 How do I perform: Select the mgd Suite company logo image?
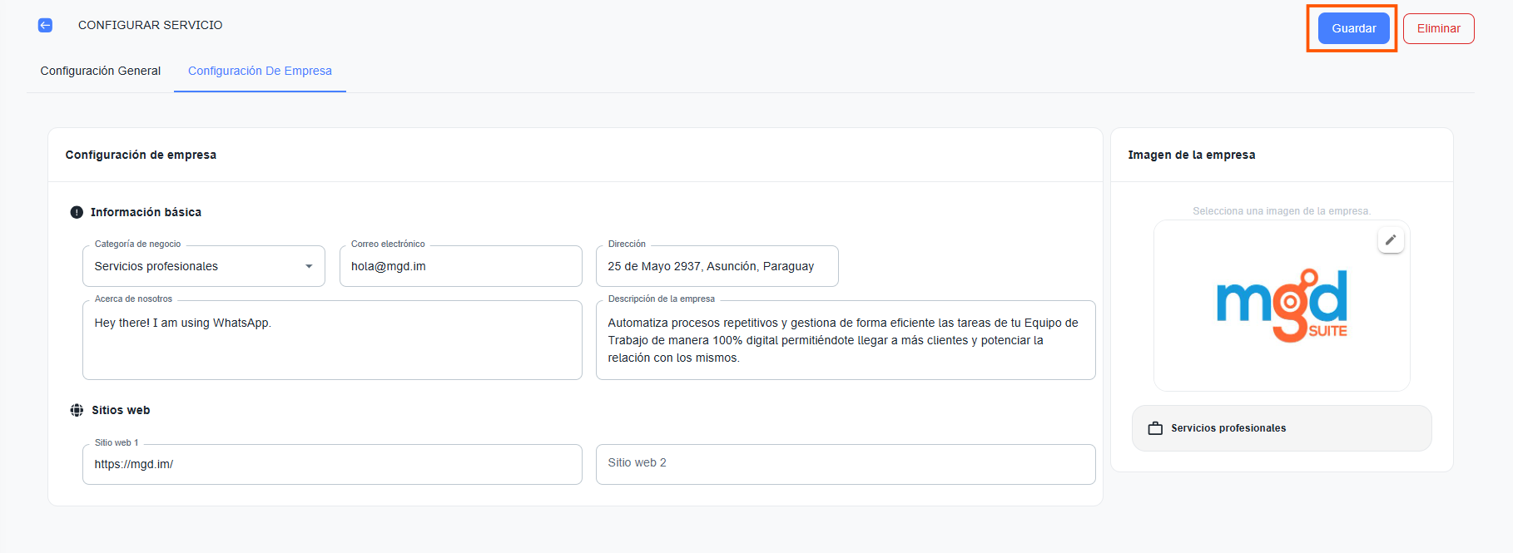tap(1281, 305)
